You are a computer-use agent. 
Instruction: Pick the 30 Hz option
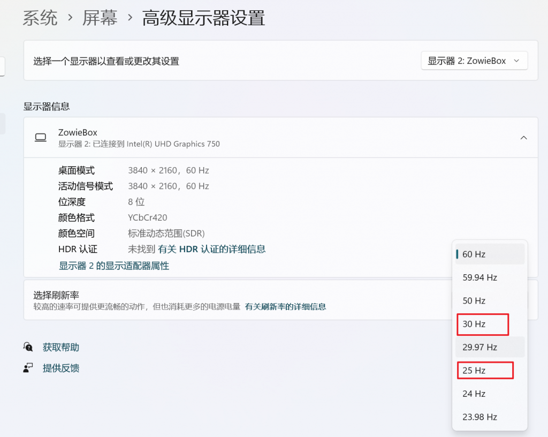pyautogui.click(x=482, y=324)
